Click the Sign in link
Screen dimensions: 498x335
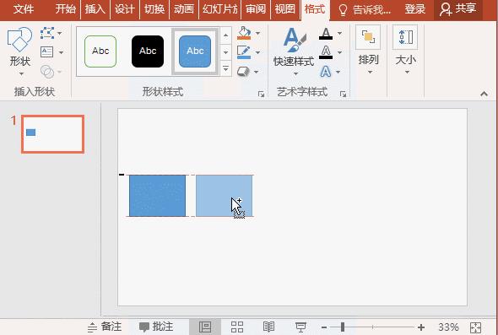click(414, 9)
